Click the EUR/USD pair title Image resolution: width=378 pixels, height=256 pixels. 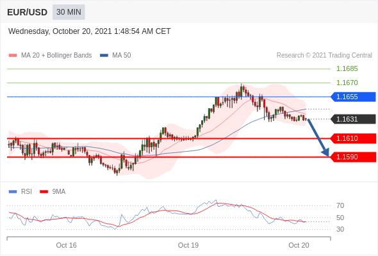pyautogui.click(x=28, y=12)
